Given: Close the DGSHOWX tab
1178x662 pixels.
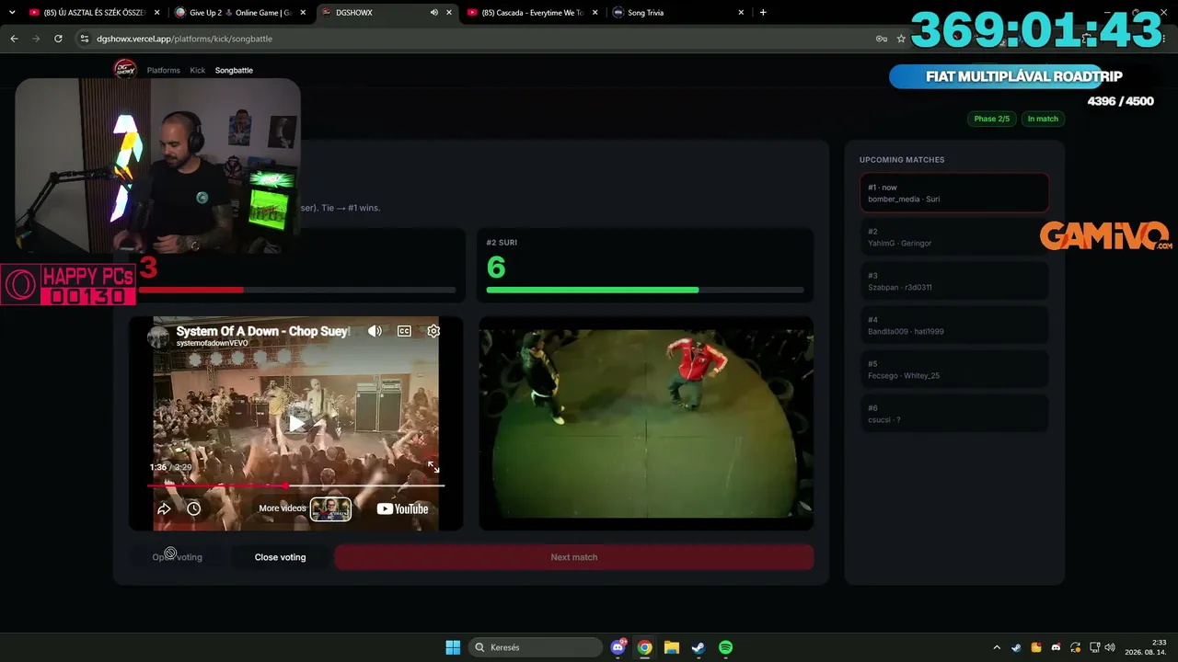Looking at the screenshot, I should click(x=449, y=13).
